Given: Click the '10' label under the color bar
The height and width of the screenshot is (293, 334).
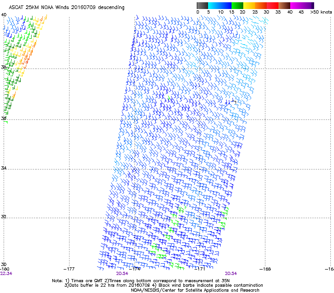Looking at the screenshot, I should tap(221, 12).
